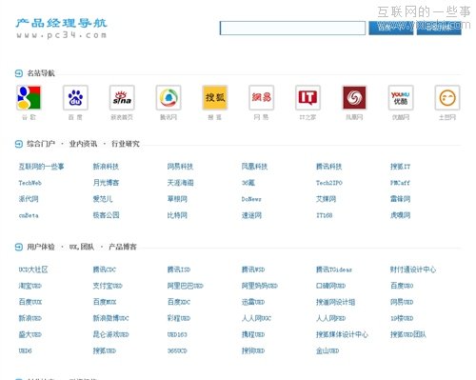Select the 综合门户 section heading
This screenshot has width=476, height=380.
coord(41,144)
